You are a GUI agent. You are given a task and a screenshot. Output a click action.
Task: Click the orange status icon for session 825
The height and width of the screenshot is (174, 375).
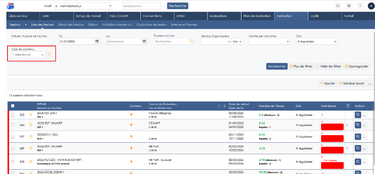[31, 115]
